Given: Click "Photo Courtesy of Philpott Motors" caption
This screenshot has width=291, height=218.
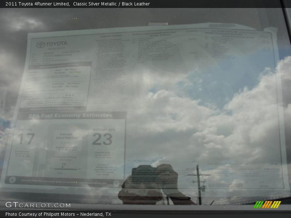Looking at the screenshot, I should (x=40, y=214).
